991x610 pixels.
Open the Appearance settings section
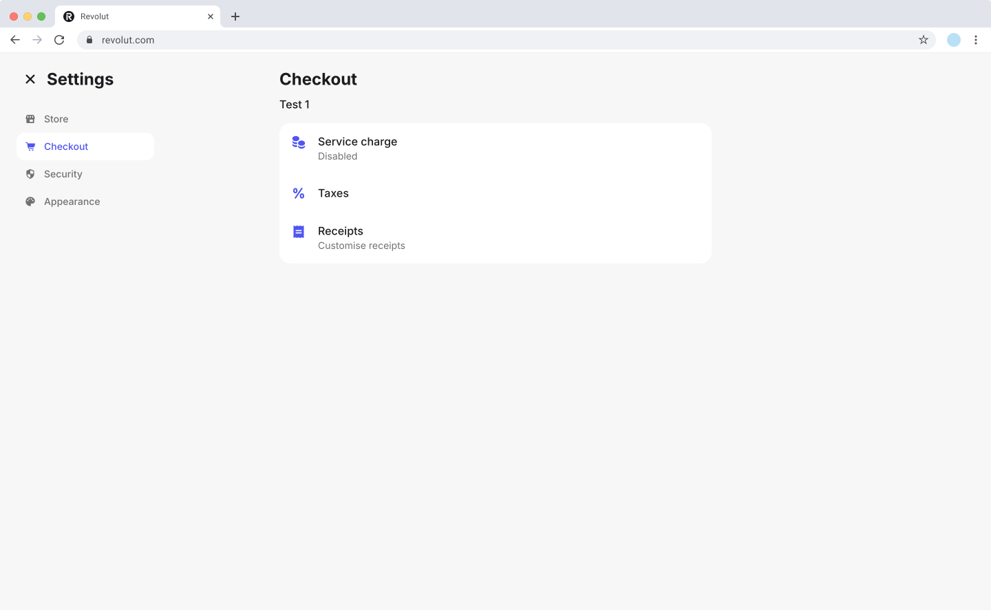click(x=72, y=201)
